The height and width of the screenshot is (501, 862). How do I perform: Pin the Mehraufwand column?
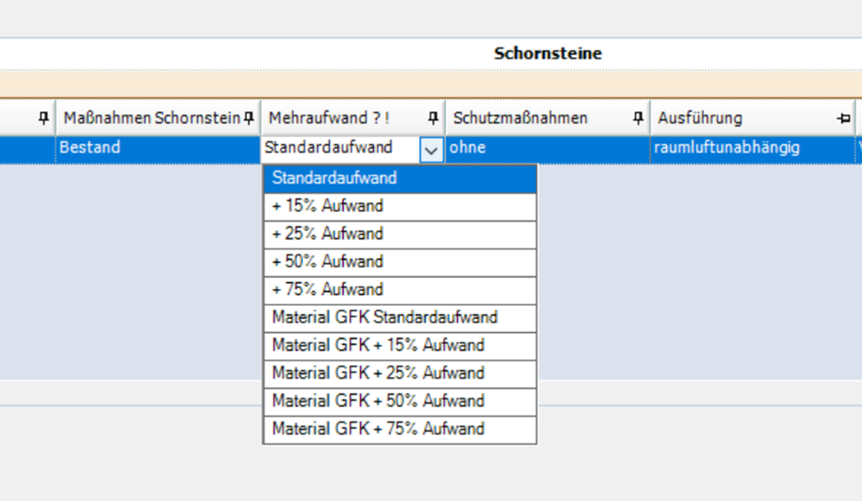click(x=433, y=118)
